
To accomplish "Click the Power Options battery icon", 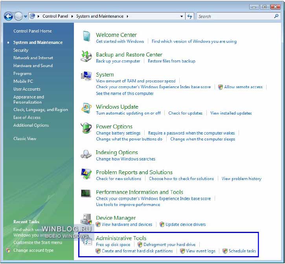I will click(86, 128).
